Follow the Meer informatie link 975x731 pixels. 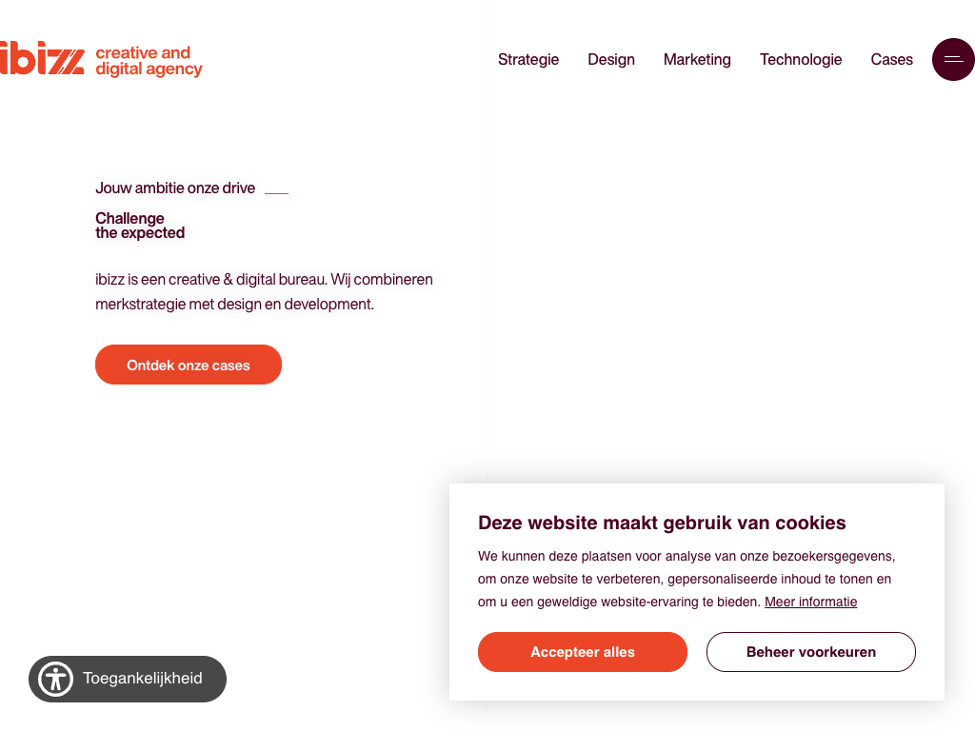(810, 602)
